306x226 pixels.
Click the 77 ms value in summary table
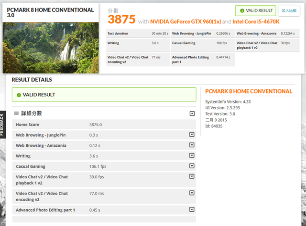156,57
